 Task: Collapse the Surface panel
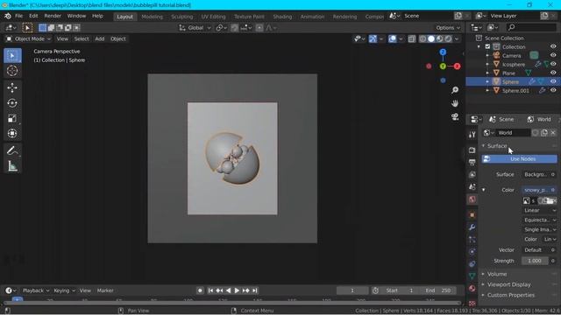coord(497,146)
